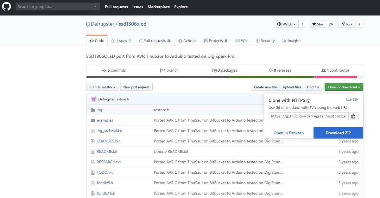This screenshot has width=380, height=198.
Task: Open the 'restore b' commit on .hg row
Action: pyautogui.click(x=161, y=110)
